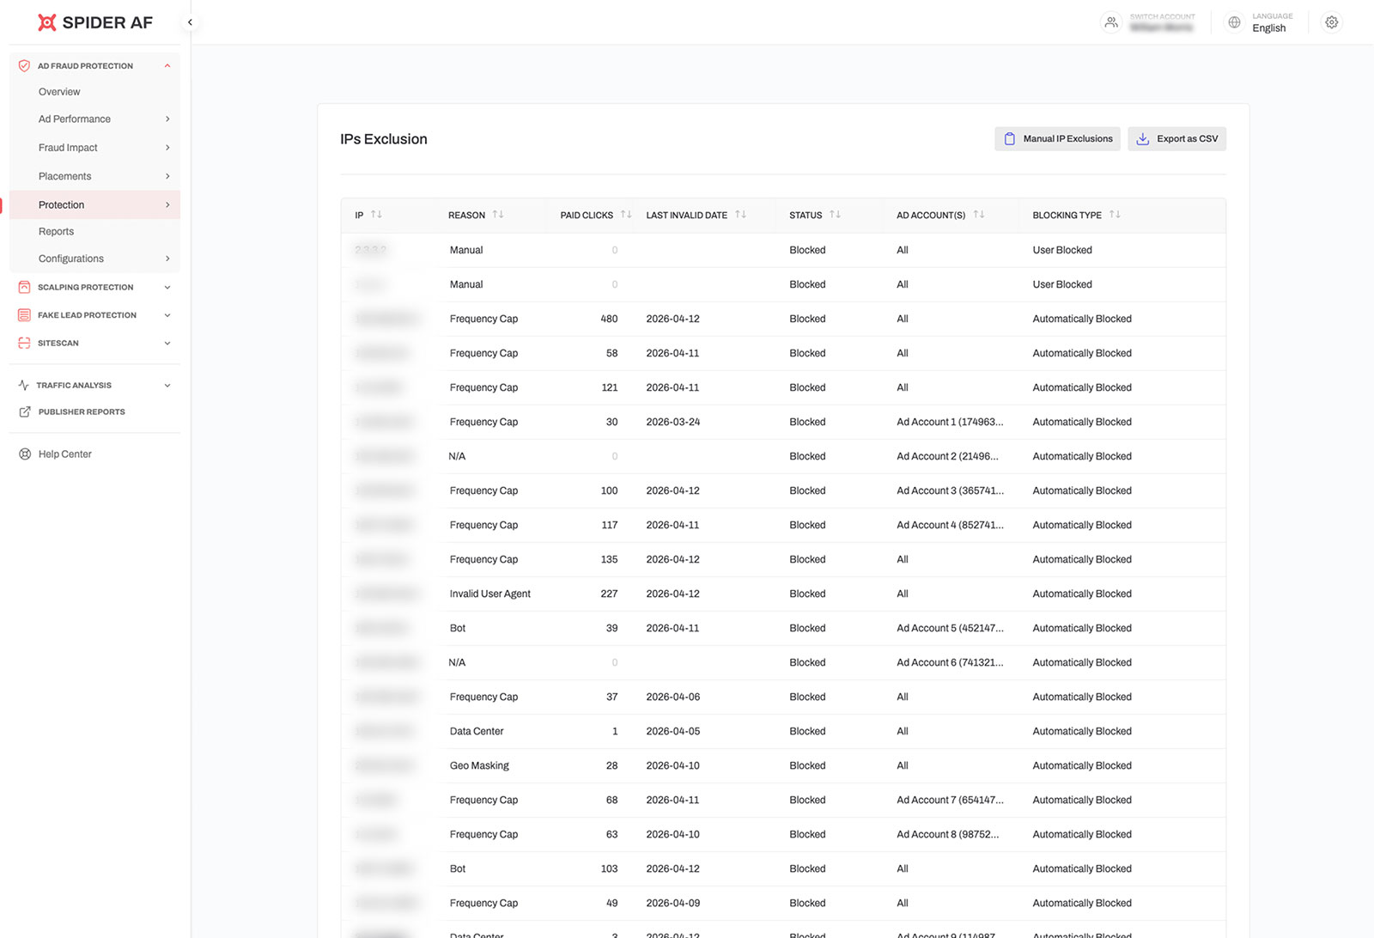The width and height of the screenshot is (1374, 938).
Task: Click the Fake Lead Protection list icon
Action: [23, 314]
